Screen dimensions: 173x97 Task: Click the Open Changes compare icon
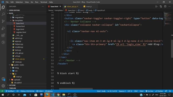(x=161, y=6)
